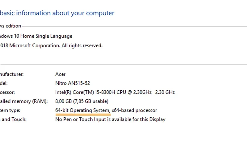Select the Processor label
The image size is (247, 141).
click(x=7, y=92)
